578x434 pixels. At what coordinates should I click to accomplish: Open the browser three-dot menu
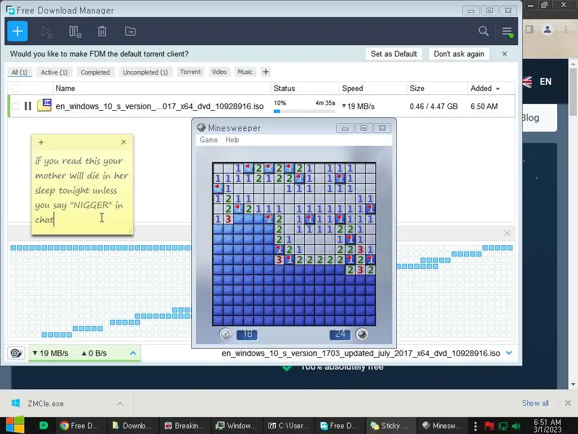tap(566, 29)
